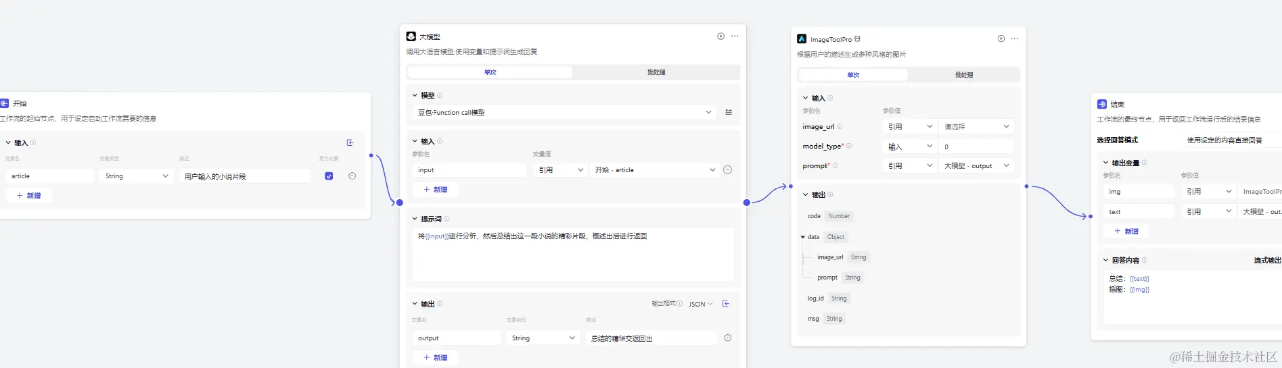1282x368 pixels.
Task: Click the 提示词 prompt text area
Action: click(x=573, y=255)
